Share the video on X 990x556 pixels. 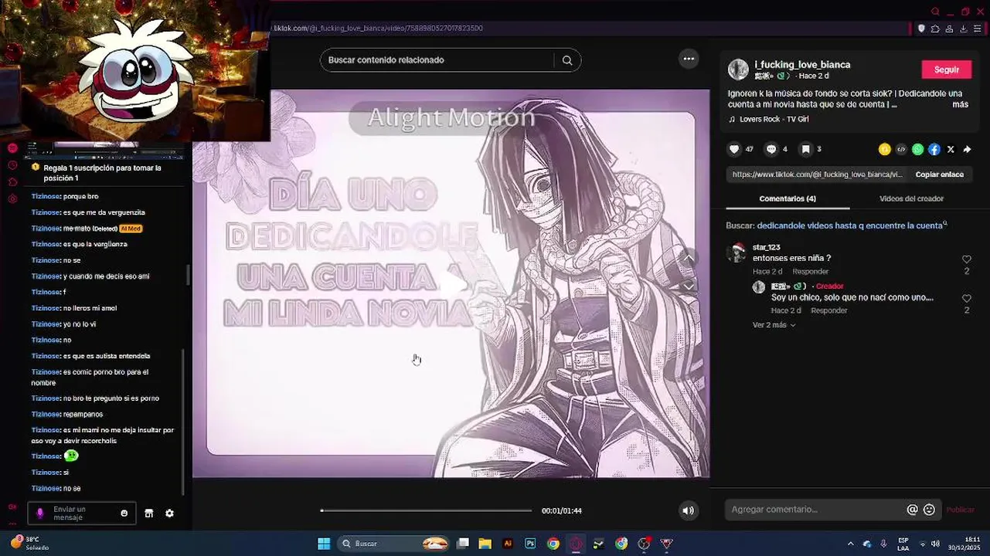[x=951, y=149]
